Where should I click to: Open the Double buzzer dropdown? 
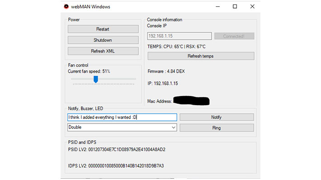tap(122, 127)
